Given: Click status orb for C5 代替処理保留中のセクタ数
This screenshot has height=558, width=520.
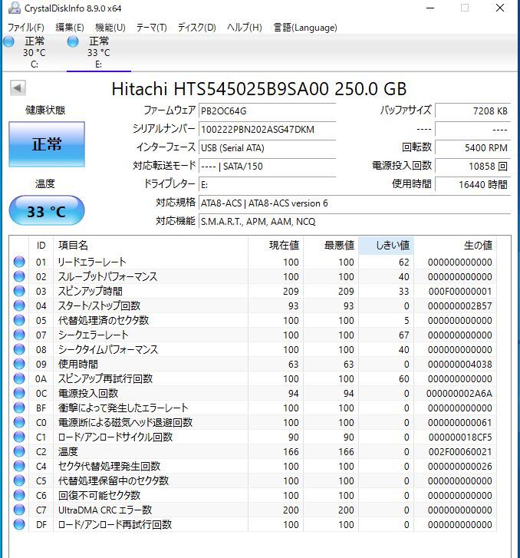Looking at the screenshot, I should coord(19,480).
